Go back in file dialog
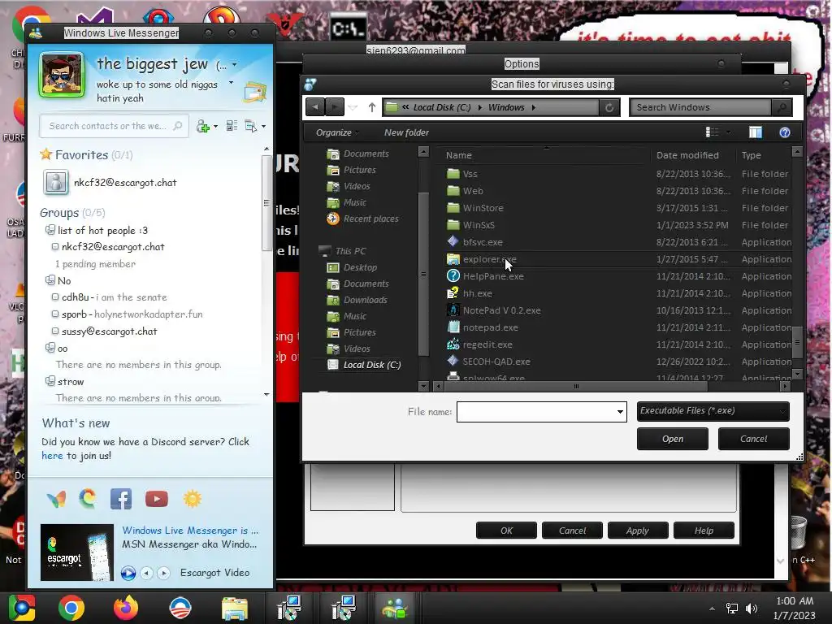Viewport: 832px width, 624px height. coord(315,107)
